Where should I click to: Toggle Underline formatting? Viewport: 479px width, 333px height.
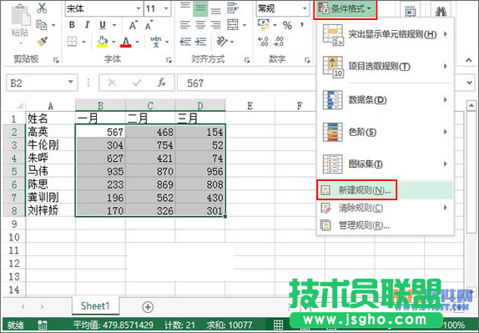(103, 25)
